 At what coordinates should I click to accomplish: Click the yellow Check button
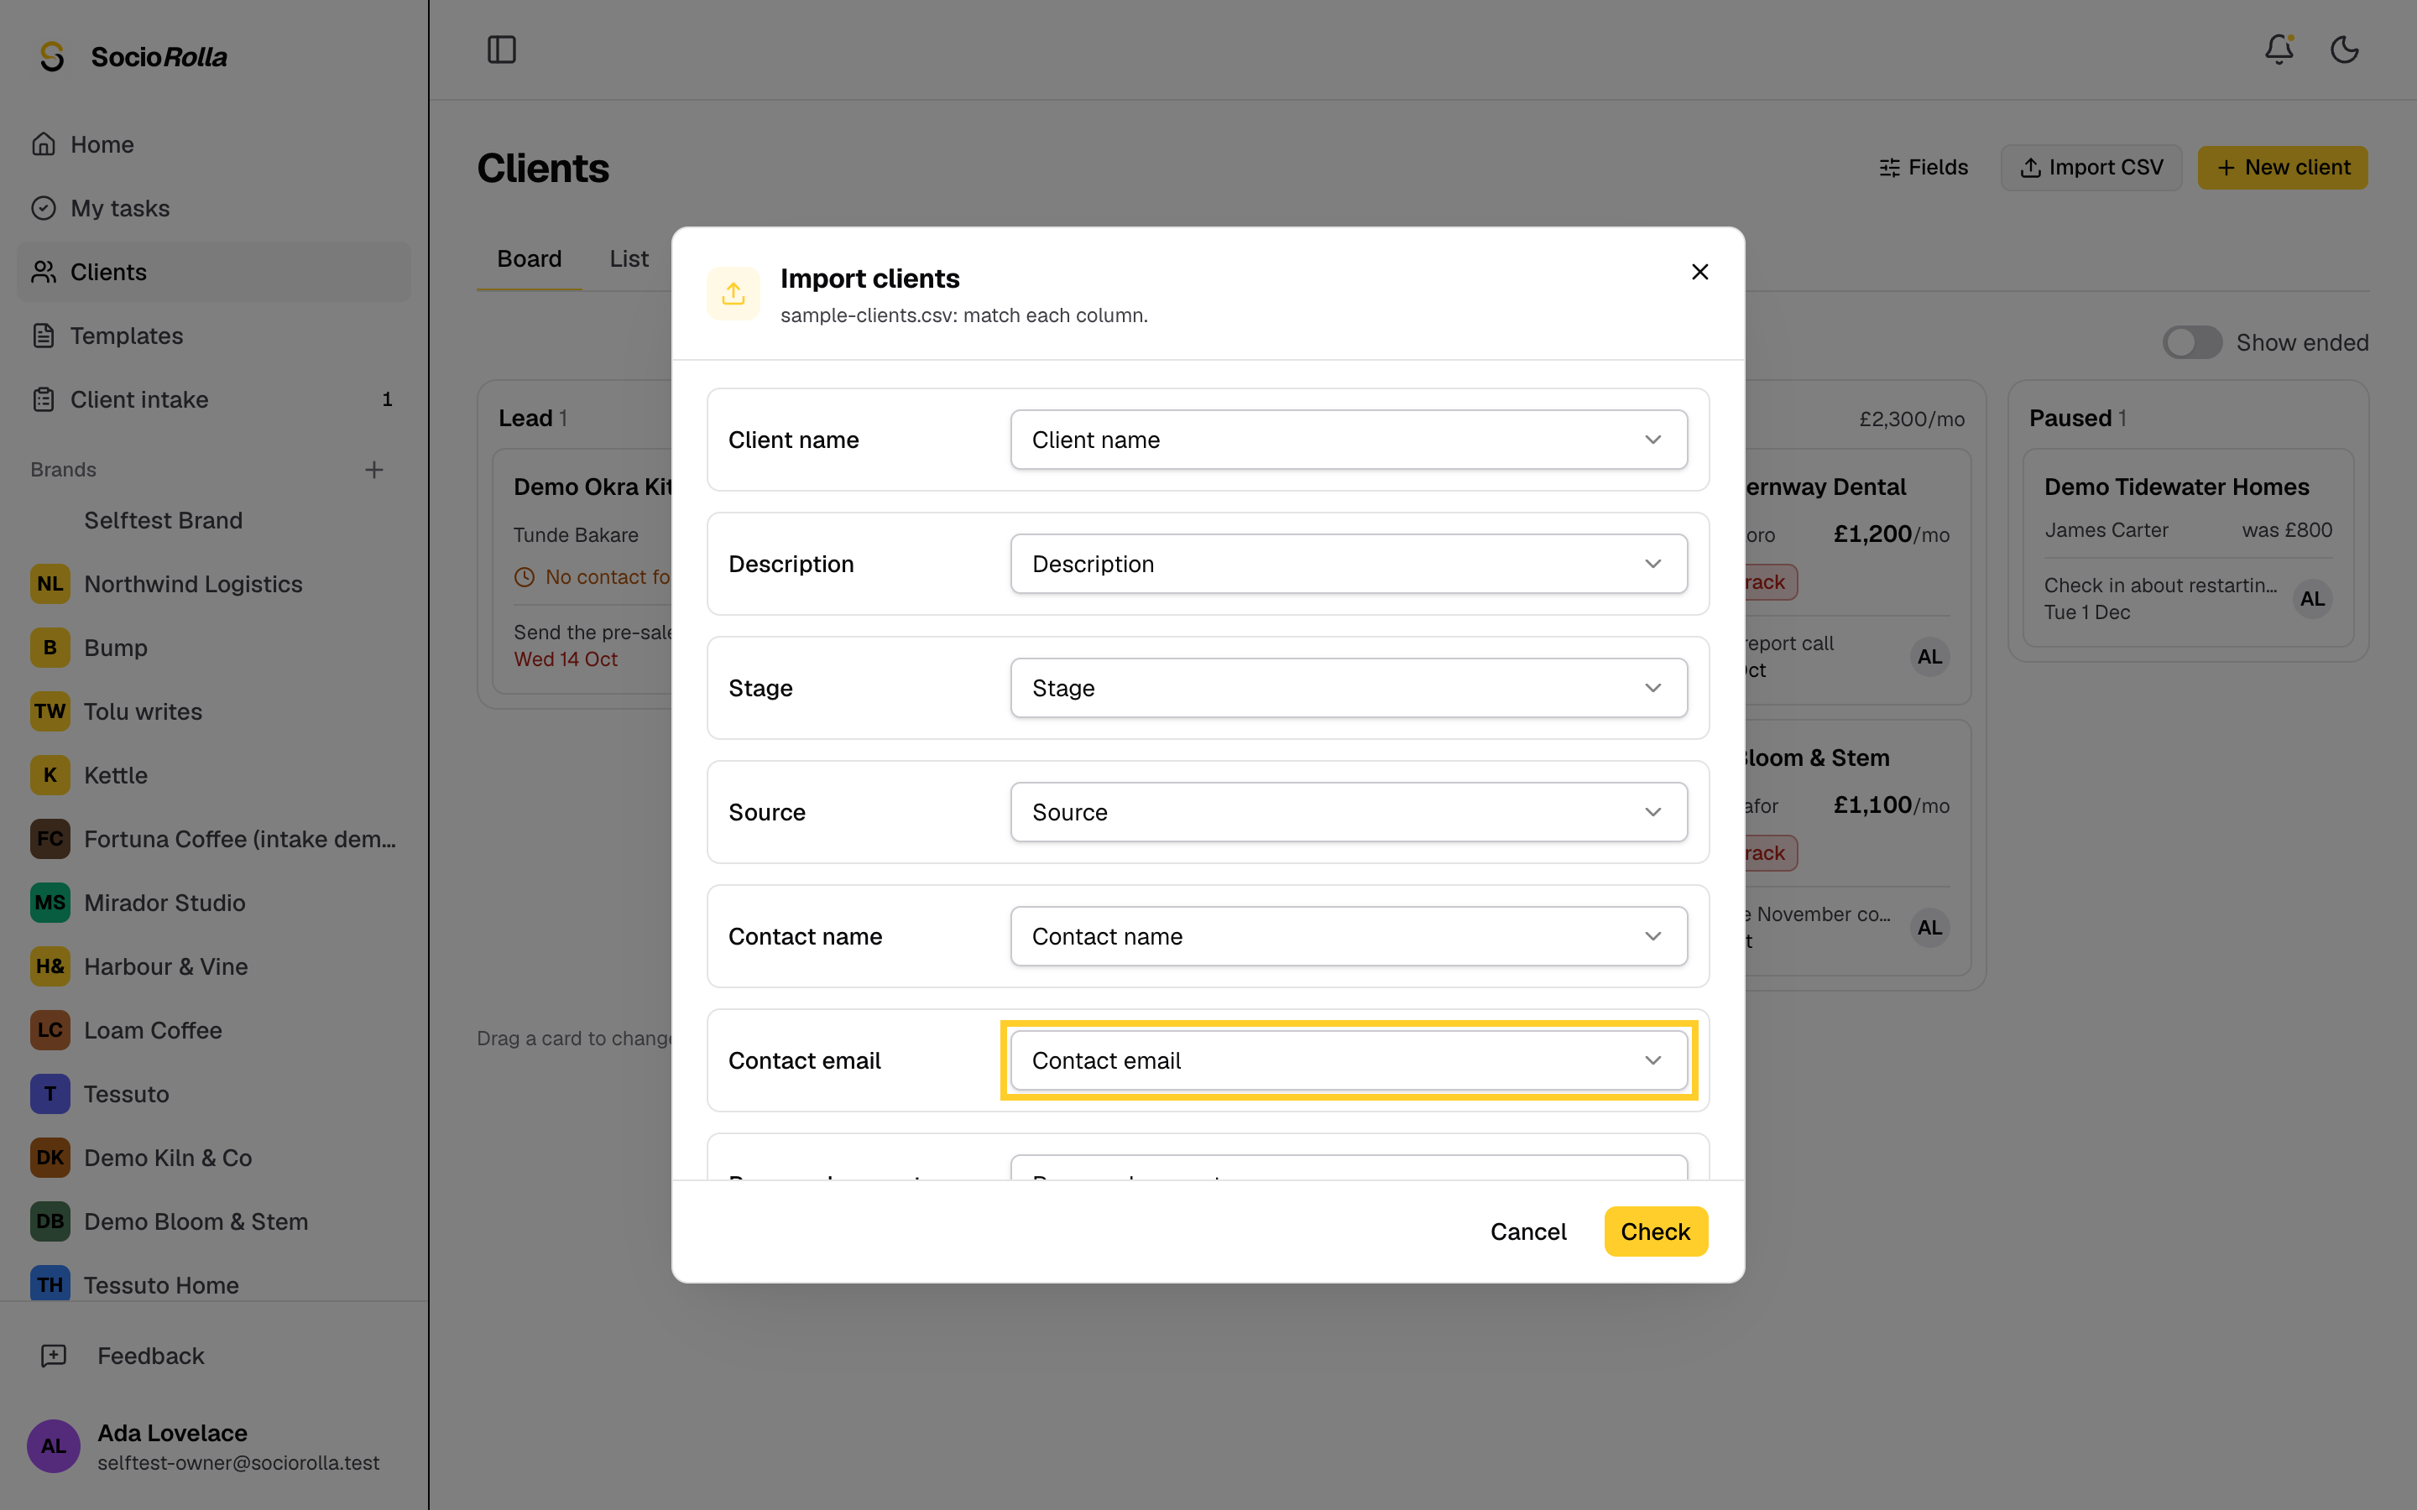point(1655,1231)
